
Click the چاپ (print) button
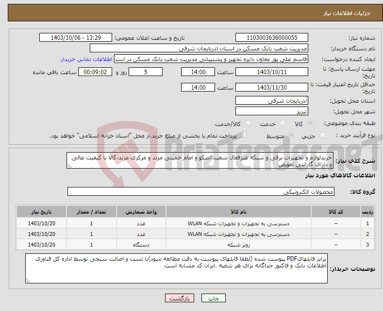pos(213,298)
